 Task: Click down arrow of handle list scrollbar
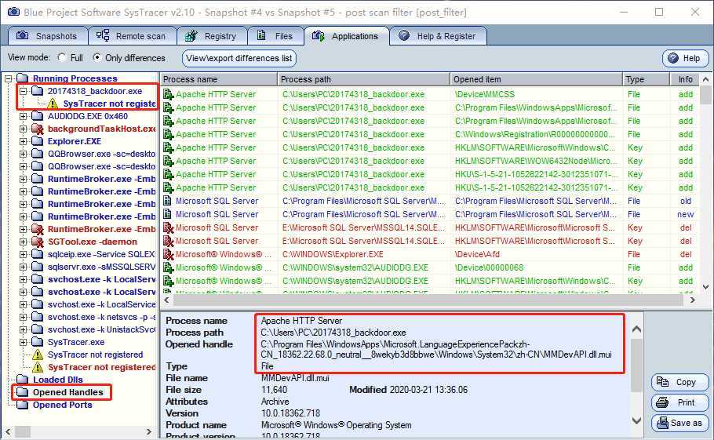point(706,287)
